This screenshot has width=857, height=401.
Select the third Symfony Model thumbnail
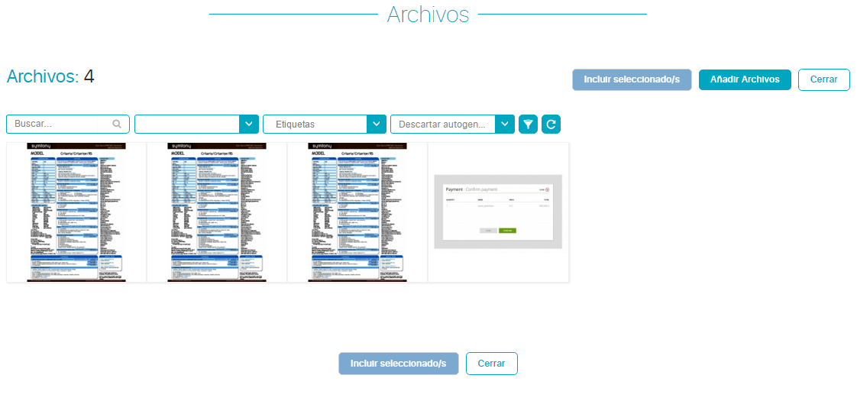click(357, 212)
